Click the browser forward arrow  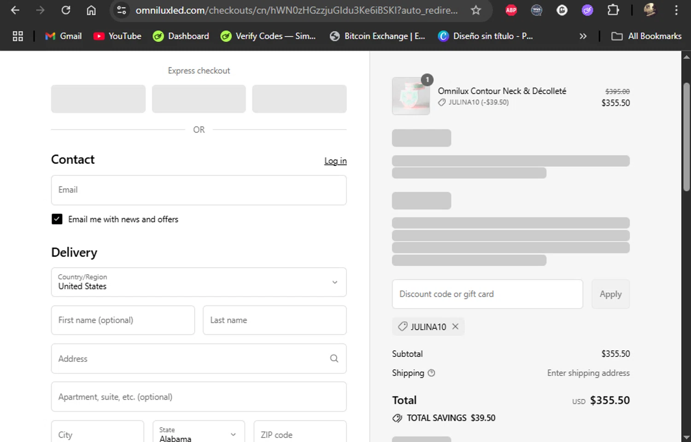(41, 10)
